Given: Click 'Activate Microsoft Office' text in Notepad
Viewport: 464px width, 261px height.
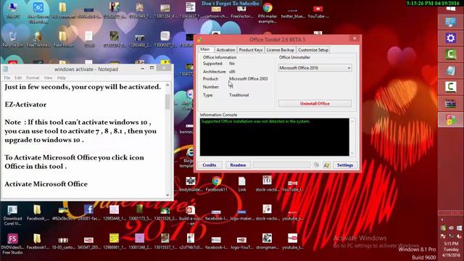Looking at the screenshot, I should click(x=46, y=183).
